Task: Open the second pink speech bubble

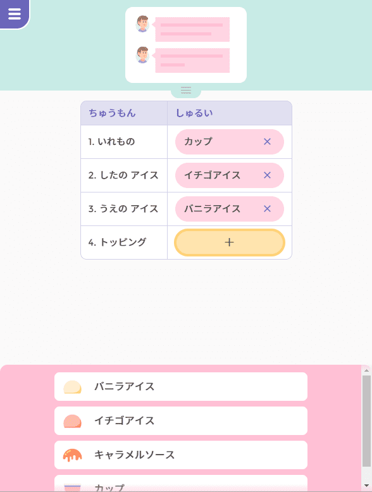Action: coord(192,61)
